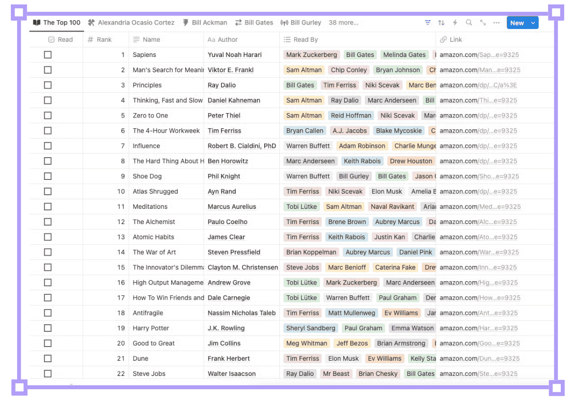575x402 pixels.
Task: Click the broadcast icon beside Bill Gurley
Action: pyautogui.click(x=284, y=23)
